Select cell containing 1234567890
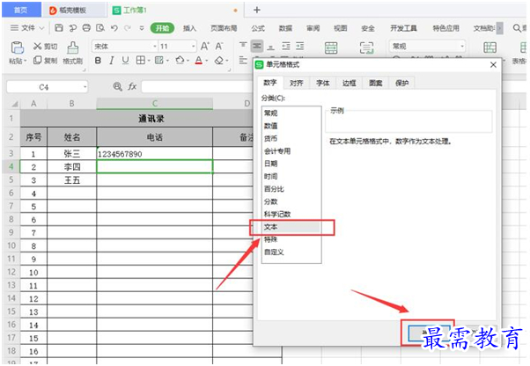Viewport: 530px width, 366px height. (x=154, y=154)
